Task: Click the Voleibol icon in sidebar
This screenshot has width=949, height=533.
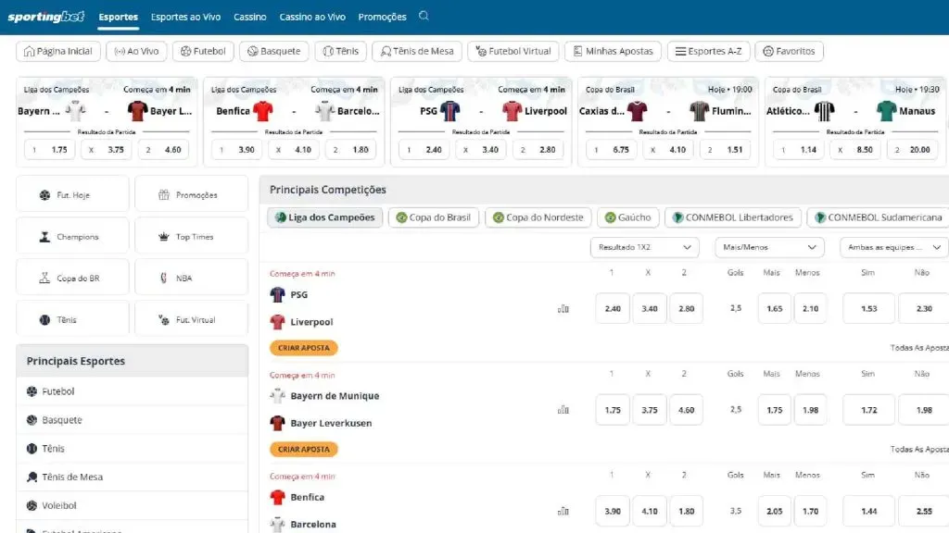Action: coord(32,505)
